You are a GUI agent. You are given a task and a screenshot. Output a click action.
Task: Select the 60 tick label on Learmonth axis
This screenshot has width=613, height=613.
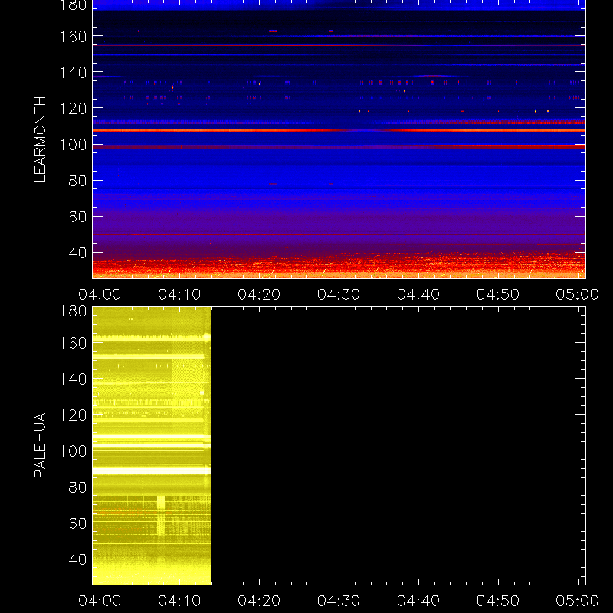coord(77,217)
